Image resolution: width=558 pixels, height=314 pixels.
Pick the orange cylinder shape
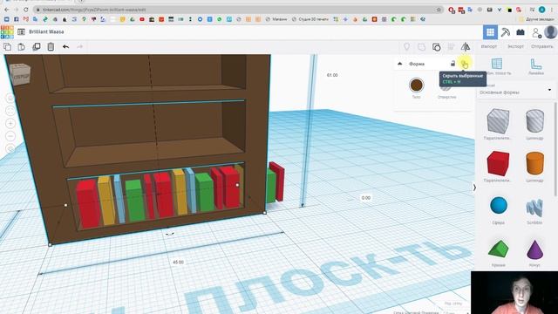(x=534, y=163)
